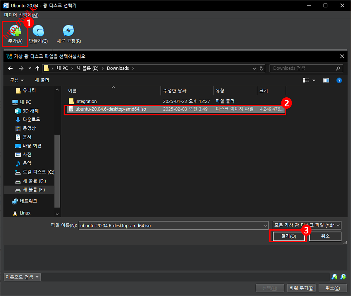Click Downloads in the address path
The image size is (351, 296).
tap(118, 68)
